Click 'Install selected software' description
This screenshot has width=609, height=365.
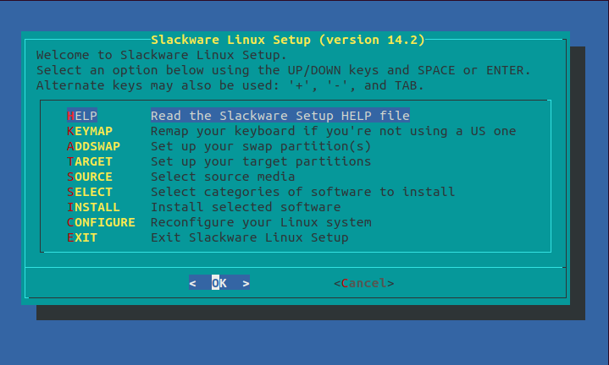click(x=246, y=207)
